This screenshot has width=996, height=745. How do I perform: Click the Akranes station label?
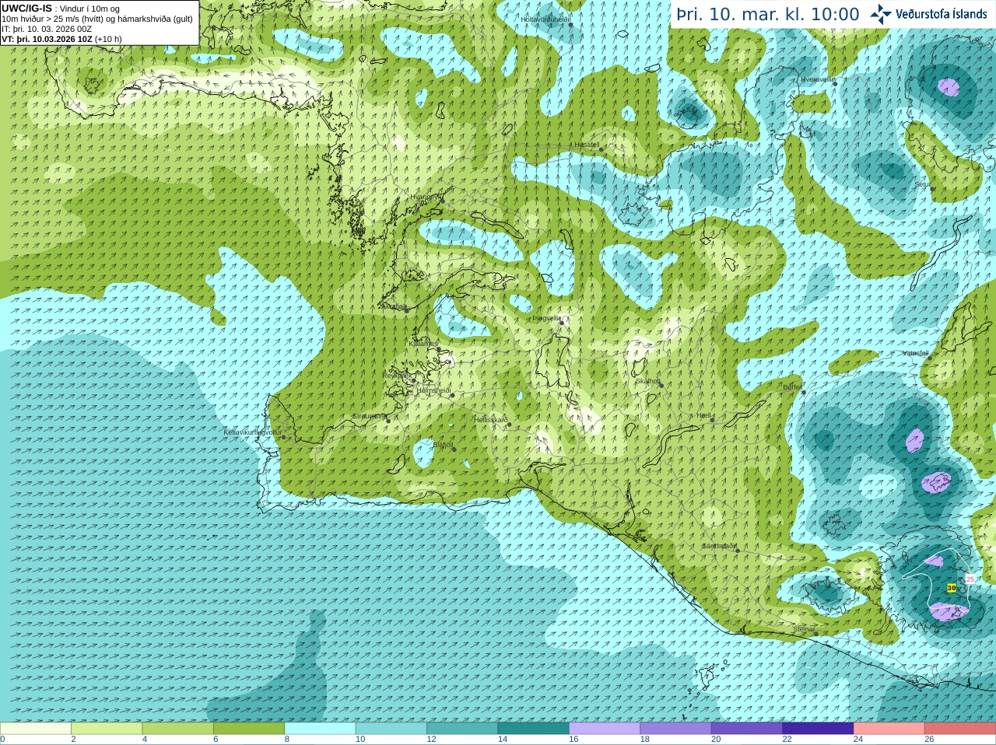(x=393, y=306)
